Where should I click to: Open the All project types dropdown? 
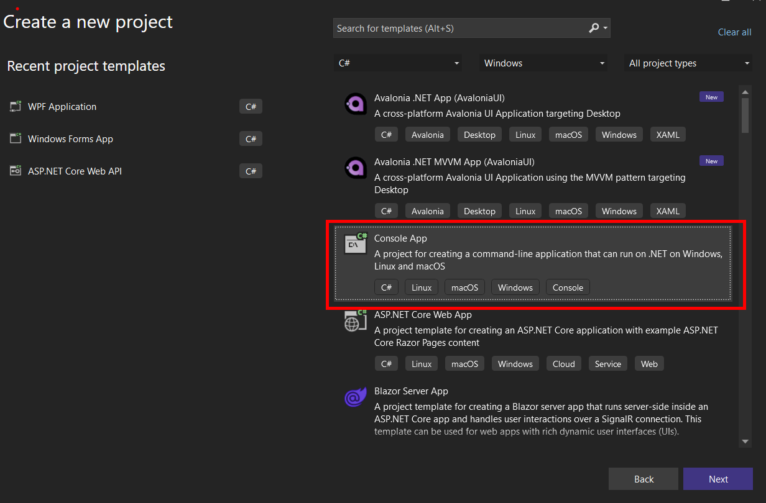click(x=688, y=63)
